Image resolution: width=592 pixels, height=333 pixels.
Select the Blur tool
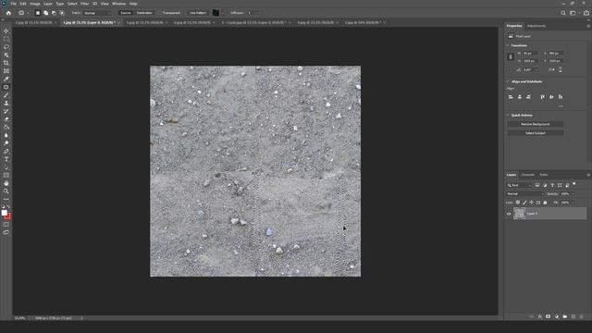point(6,135)
